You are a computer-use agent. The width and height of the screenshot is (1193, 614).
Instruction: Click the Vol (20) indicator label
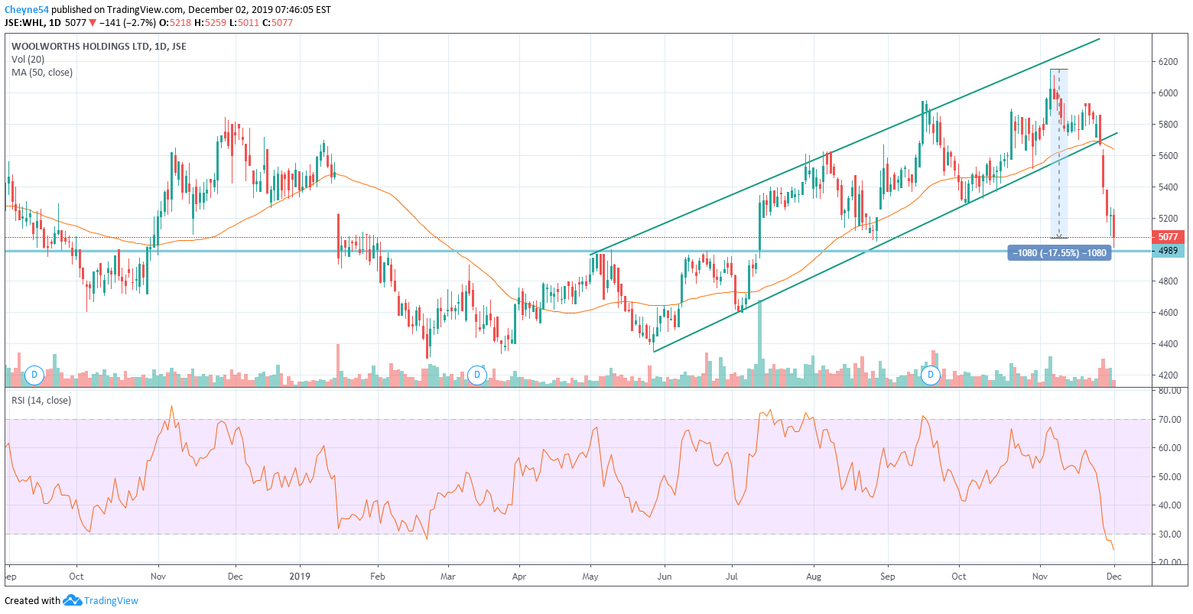28,60
